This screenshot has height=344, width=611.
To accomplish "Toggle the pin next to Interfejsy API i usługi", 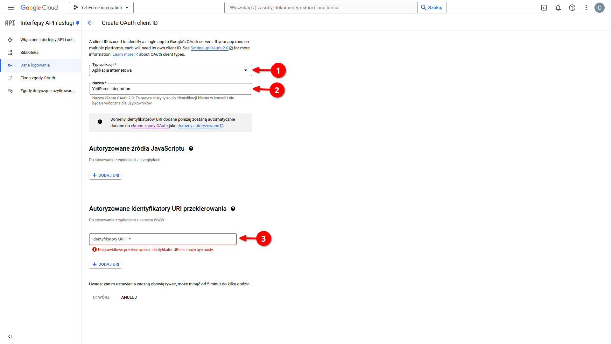I will [x=78, y=23].
